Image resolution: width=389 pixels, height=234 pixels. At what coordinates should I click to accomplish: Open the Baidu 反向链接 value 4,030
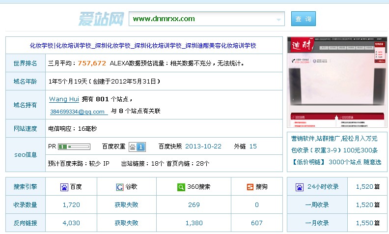pos(71,223)
